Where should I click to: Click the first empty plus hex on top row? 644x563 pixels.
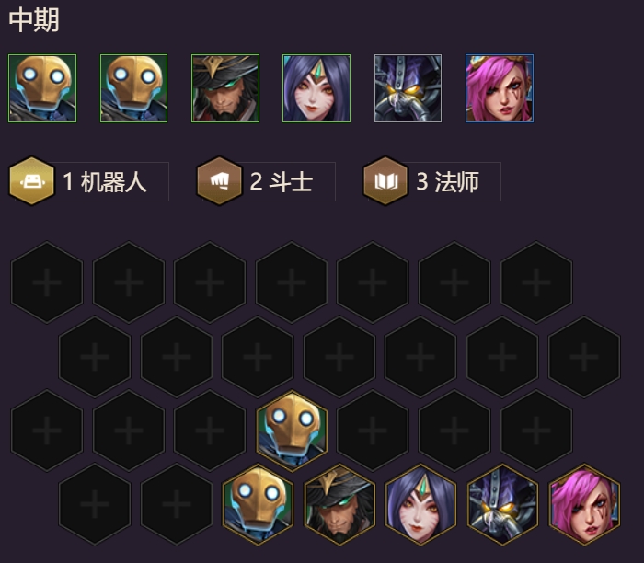(47, 282)
